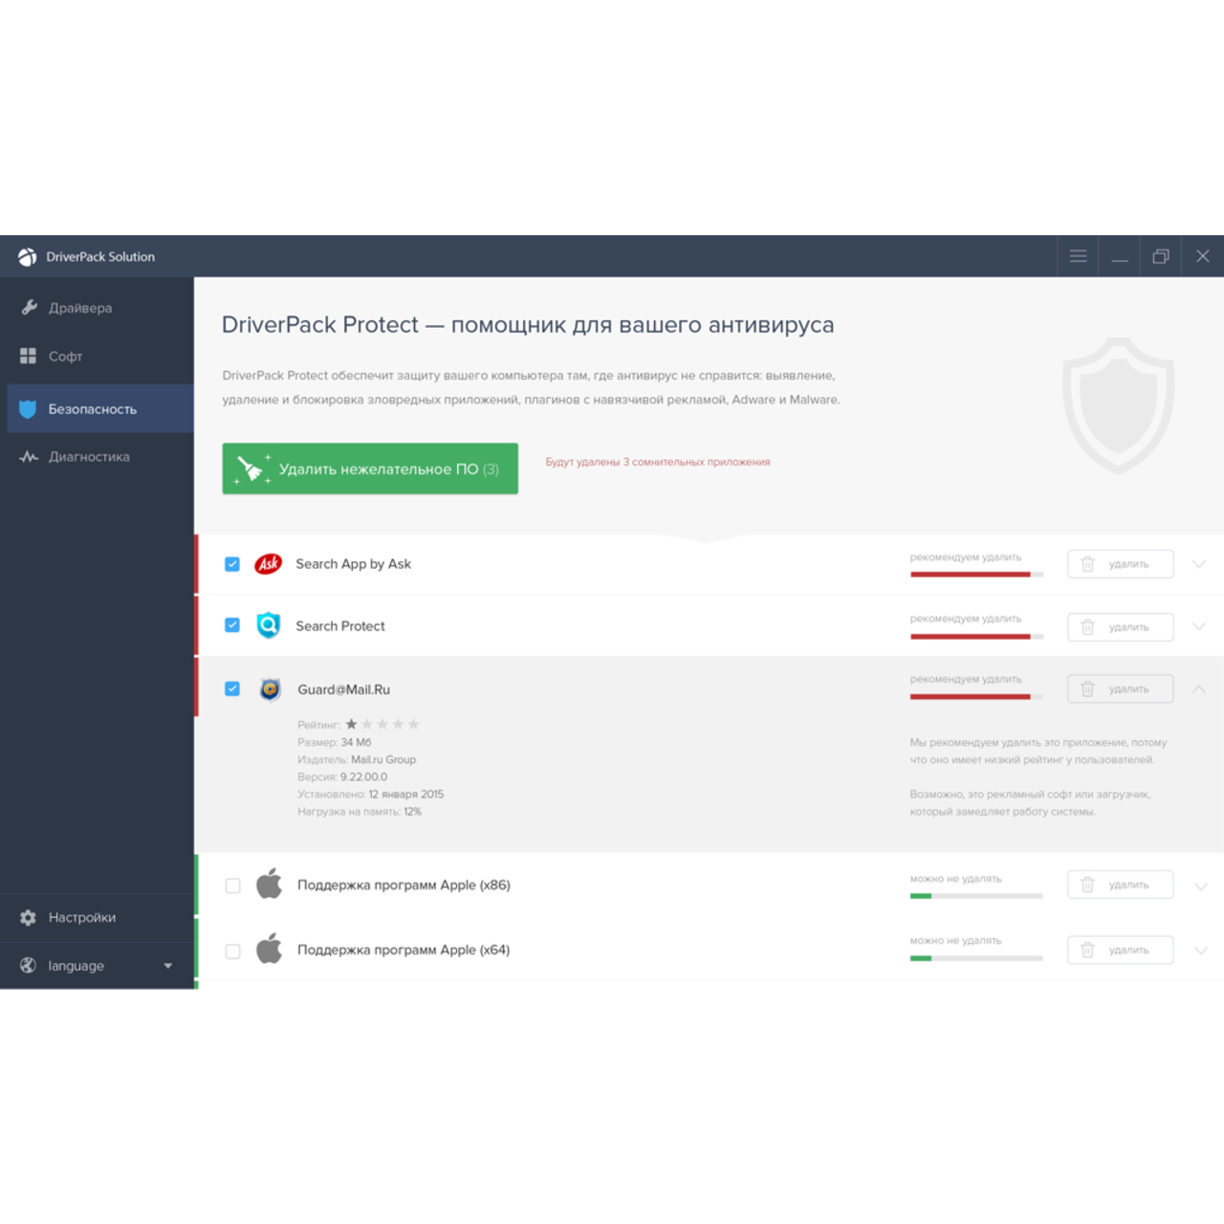Click the Apple logo for x64 support

coord(270,950)
